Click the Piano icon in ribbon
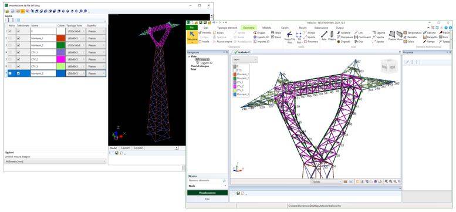 point(276,37)
